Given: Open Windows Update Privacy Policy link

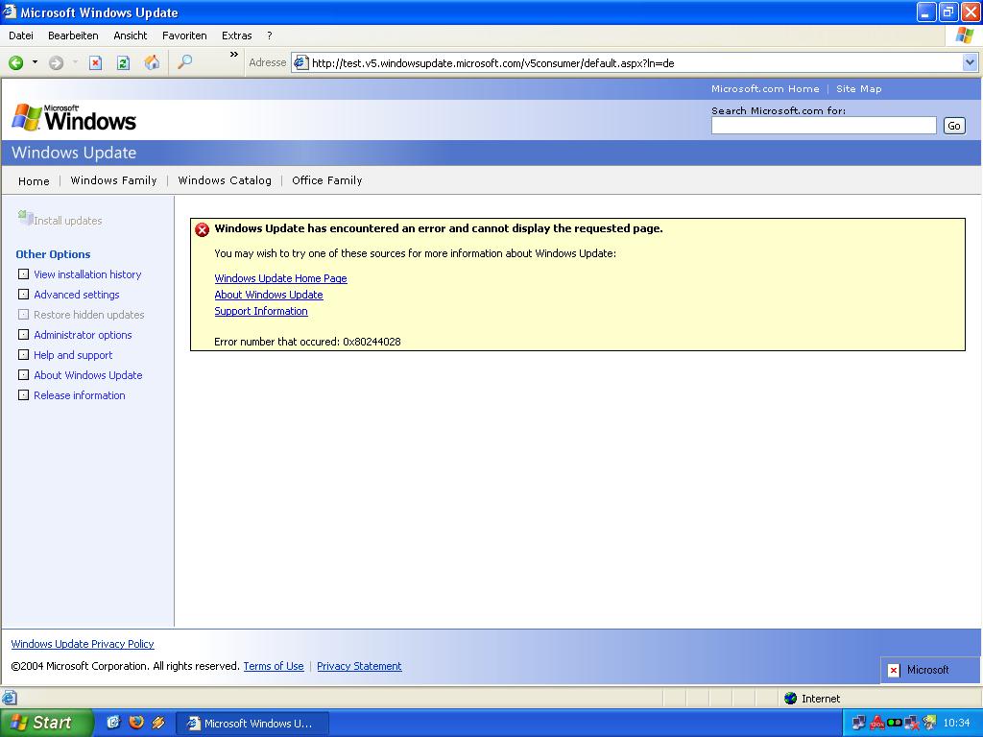Looking at the screenshot, I should (x=83, y=644).
